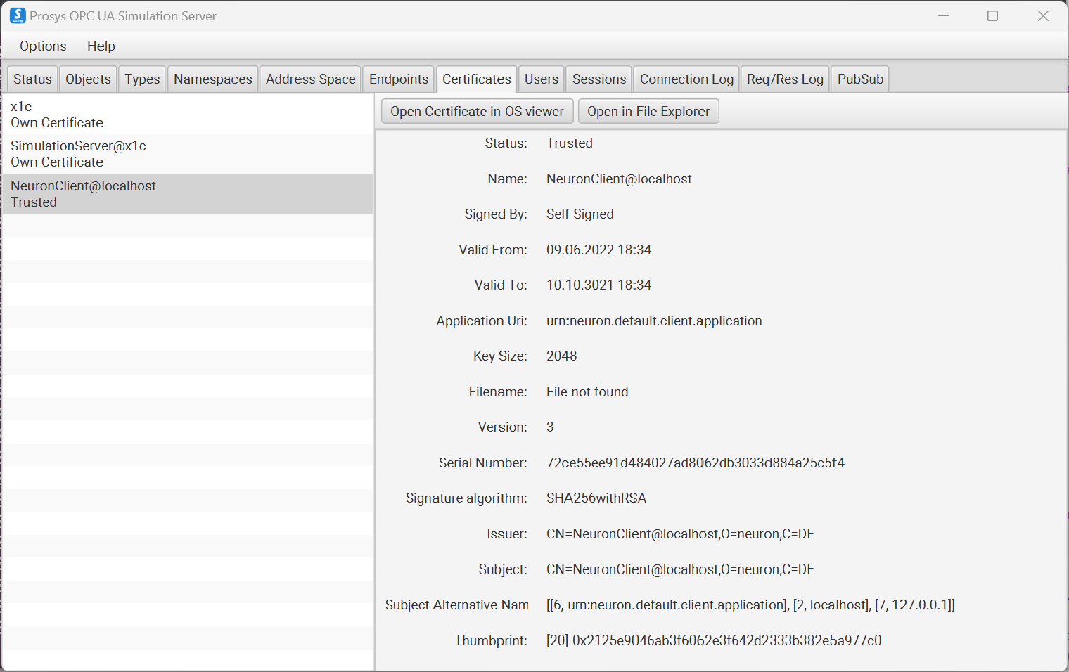Click the Thumbprint: field label
The height and width of the screenshot is (672, 1069).
point(491,640)
